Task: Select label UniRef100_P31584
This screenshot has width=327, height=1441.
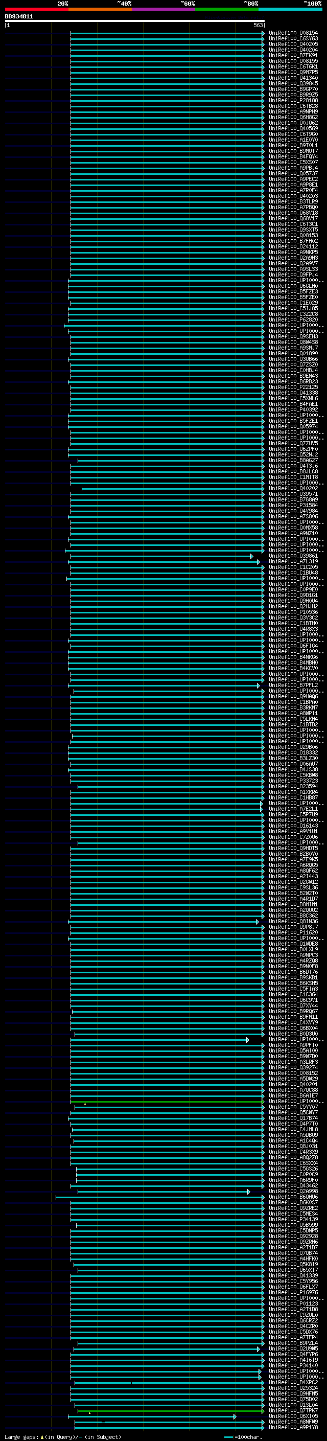Action: click(293, 505)
